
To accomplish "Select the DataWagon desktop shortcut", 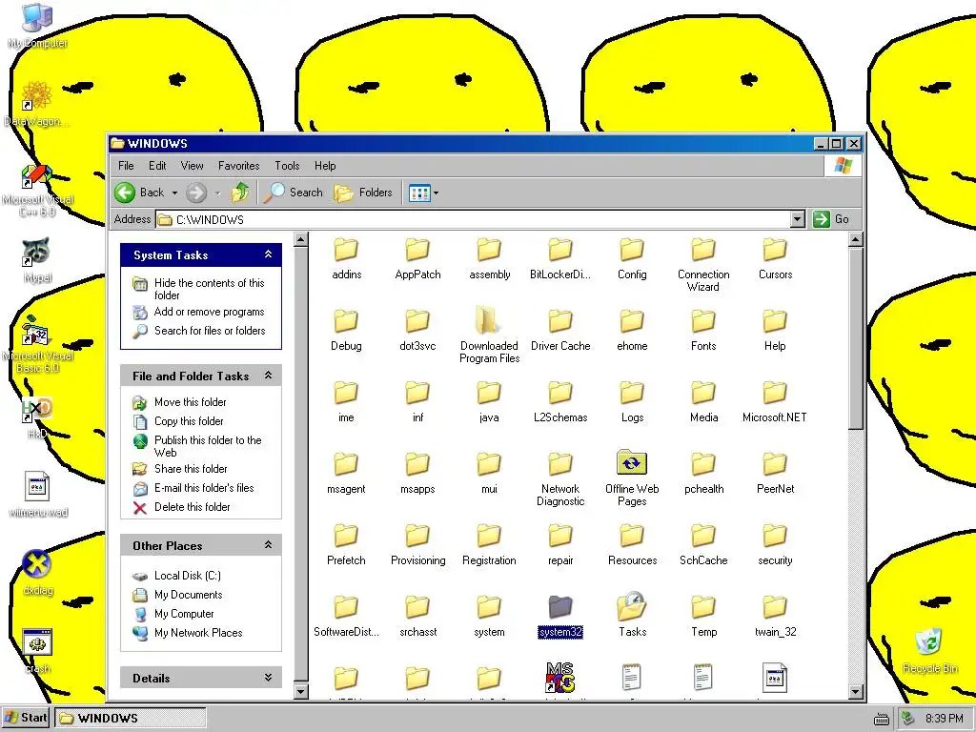I will coord(37,104).
